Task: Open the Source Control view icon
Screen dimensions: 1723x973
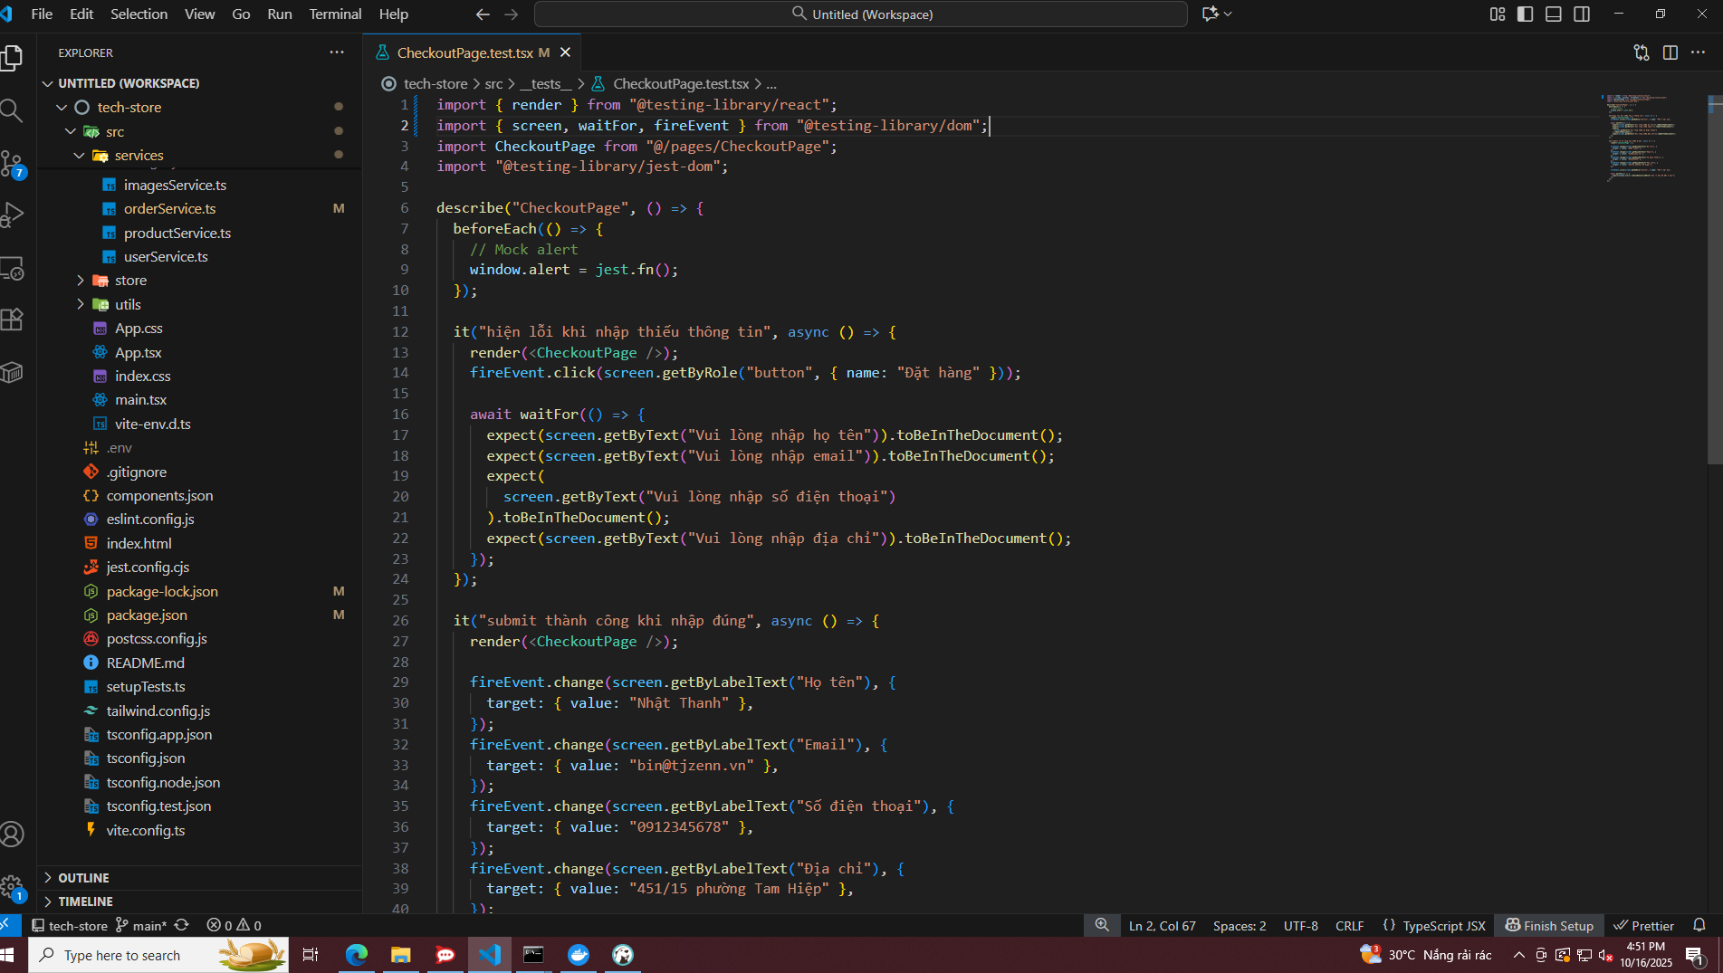Action: [13, 164]
